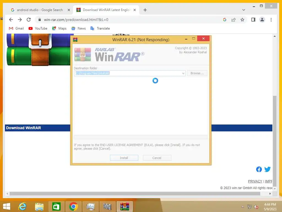Viewport: 282px width, 212px height.
Task: Click muted volume tray icon
Action: point(256,207)
